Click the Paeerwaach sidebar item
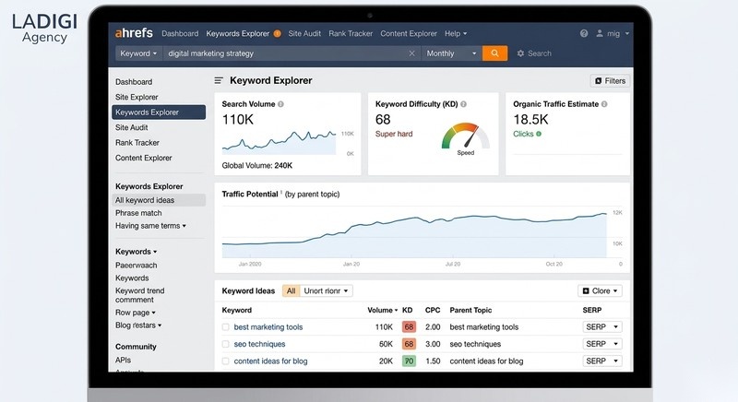The height and width of the screenshot is (402, 738). (136, 266)
